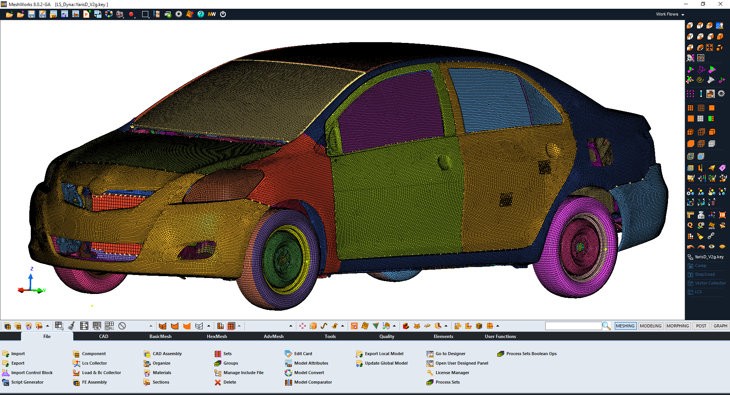Click Import Control Block
730x395 pixels.
click(32, 373)
